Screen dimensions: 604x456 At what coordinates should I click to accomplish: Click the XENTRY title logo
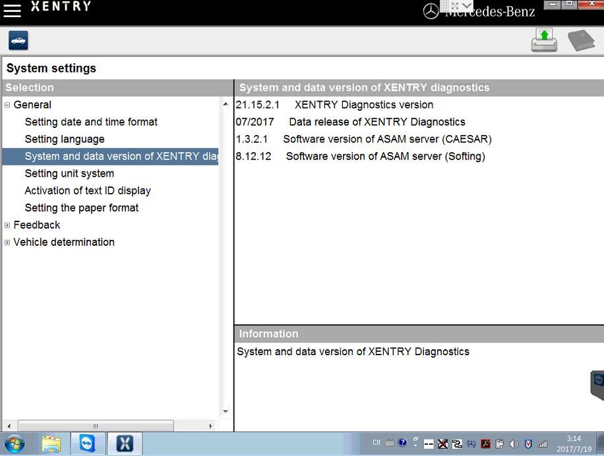[61, 6]
